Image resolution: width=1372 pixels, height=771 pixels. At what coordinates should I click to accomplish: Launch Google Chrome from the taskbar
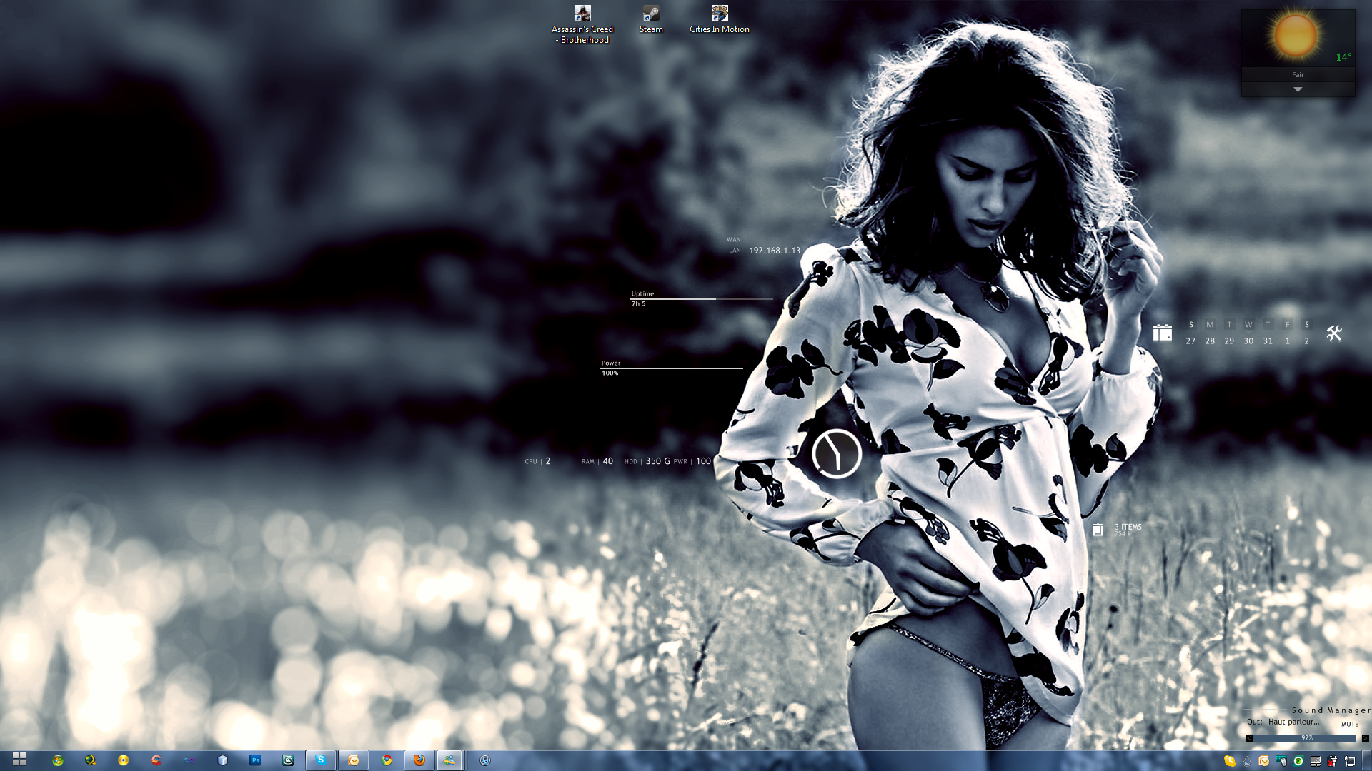(x=387, y=760)
